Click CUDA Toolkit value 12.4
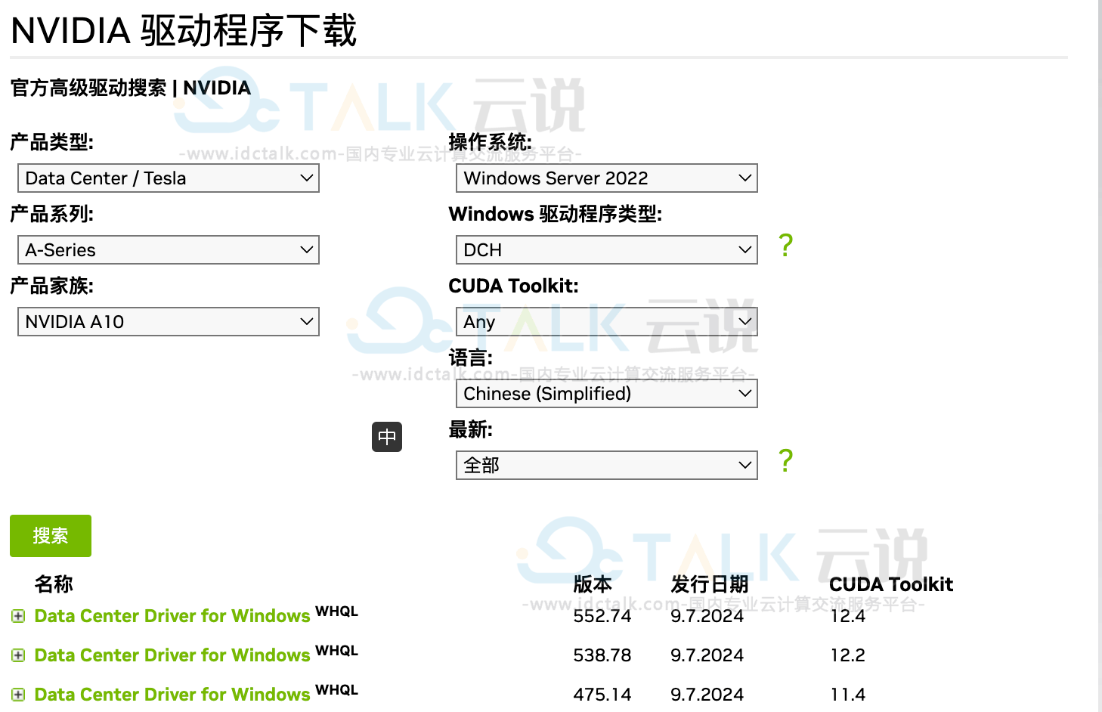The width and height of the screenshot is (1102, 712). pyautogui.click(x=848, y=616)
